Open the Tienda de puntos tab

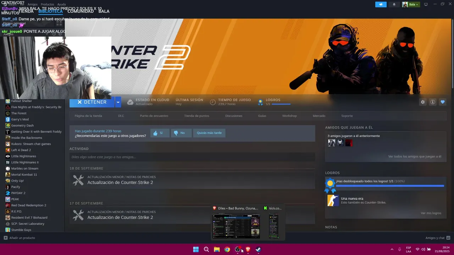pos(196,116)
